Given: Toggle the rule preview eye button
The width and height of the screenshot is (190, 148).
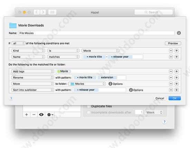Looking at the screenshot, I should tap(41, 115).
